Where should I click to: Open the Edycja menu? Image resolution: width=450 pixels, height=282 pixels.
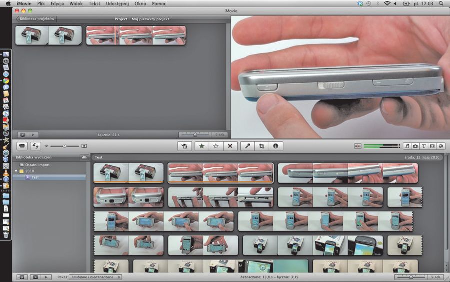[x=57, y=3]
